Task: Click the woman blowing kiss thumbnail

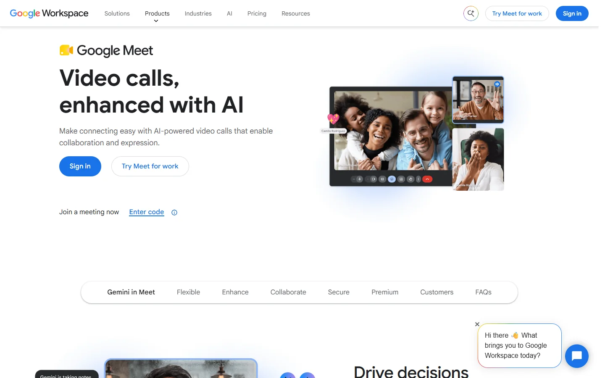Action: (478, 160)
